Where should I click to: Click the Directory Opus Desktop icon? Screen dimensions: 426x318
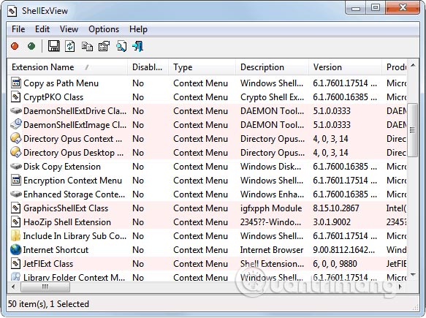[x=16, y=152]
